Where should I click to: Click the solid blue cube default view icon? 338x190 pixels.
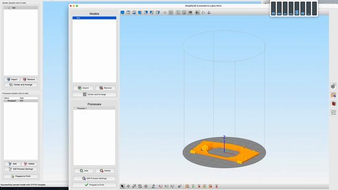(123, 13)
